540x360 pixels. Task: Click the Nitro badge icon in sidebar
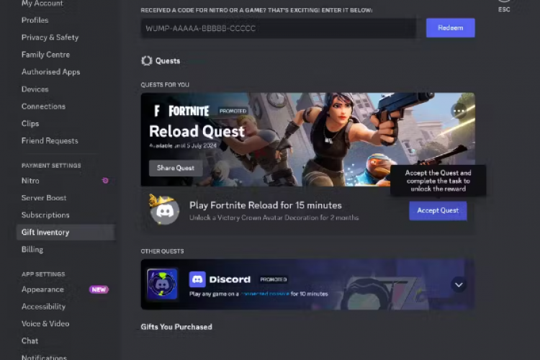click(105, 181)
